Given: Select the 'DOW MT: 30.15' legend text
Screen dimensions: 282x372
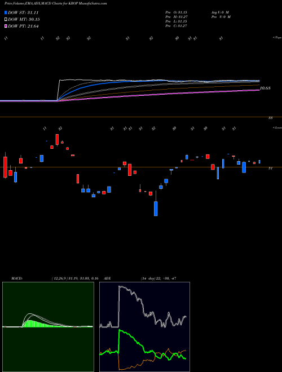Looking at the screenshot, I should (x=24, y=20).
